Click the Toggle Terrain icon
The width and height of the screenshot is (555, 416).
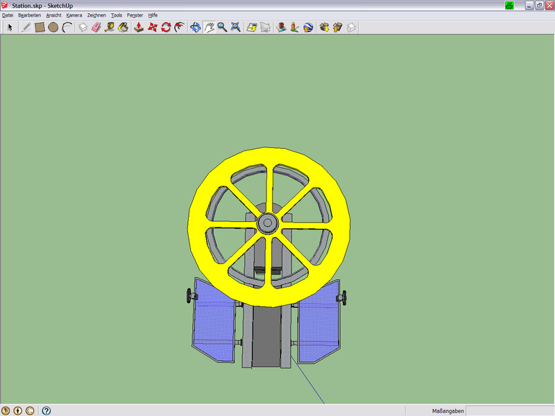click(265, 27)
